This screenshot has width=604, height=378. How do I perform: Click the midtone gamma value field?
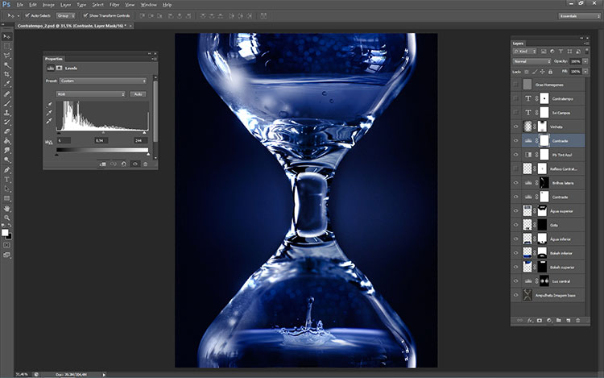pos(101,141)
